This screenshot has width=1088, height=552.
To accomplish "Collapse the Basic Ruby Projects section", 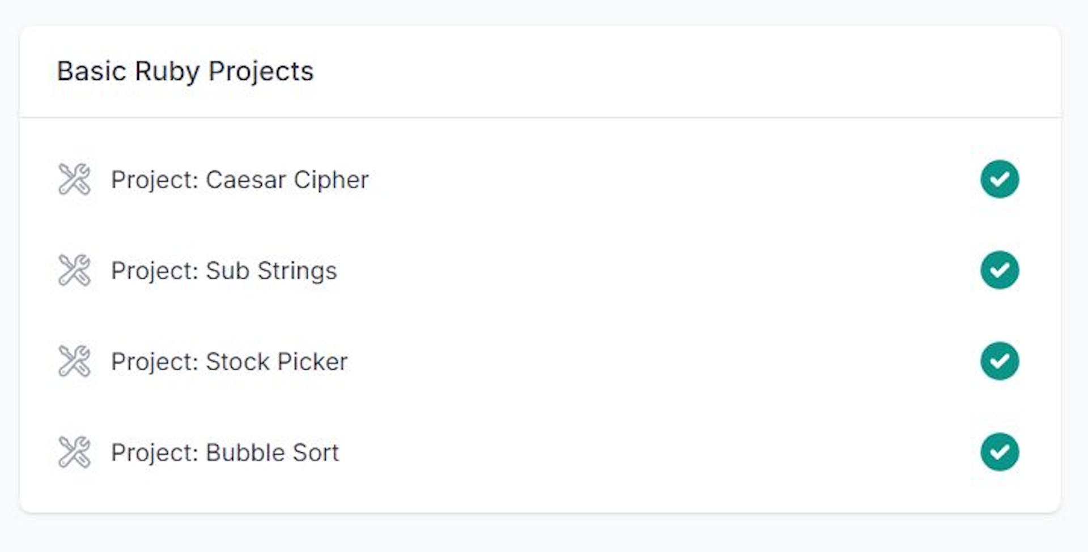I will [x=186, y=71].
